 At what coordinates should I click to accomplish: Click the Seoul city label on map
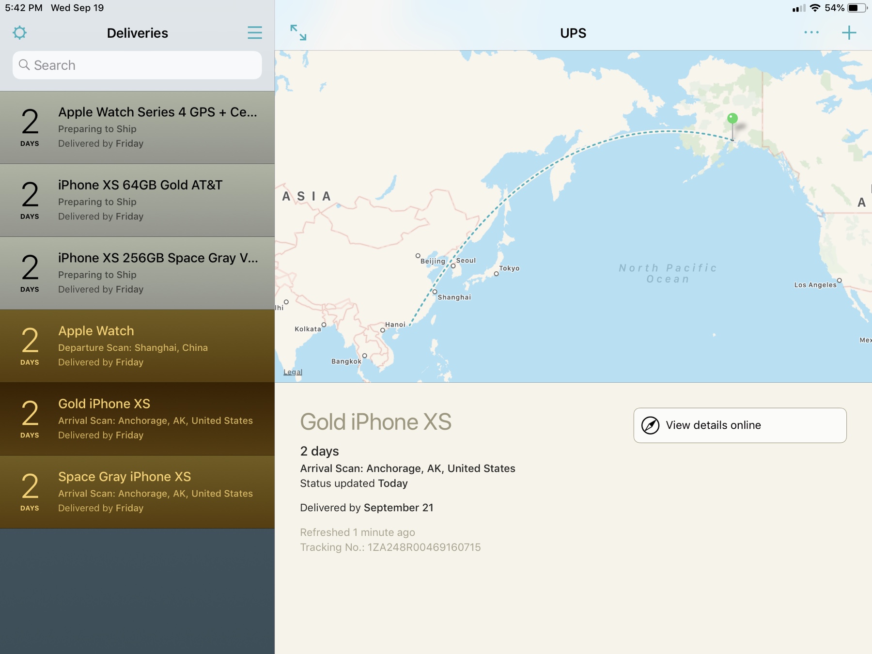click(466, 261)
